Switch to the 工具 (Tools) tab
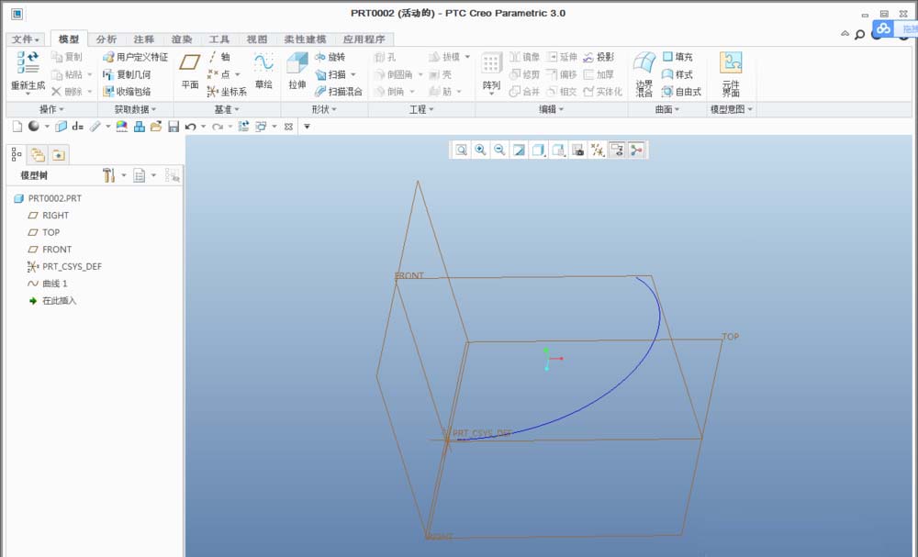 219,39
